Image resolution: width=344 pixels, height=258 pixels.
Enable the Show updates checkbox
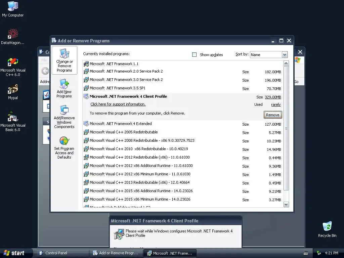[x=195, y=55]
